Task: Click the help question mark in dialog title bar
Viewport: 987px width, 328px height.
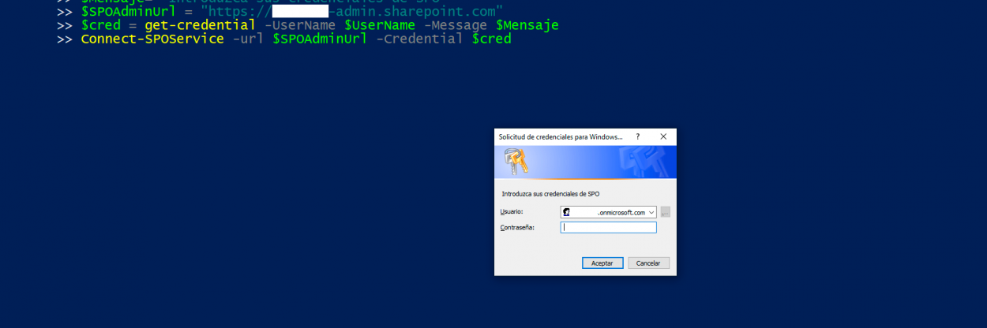Action: [x=637, y=136]
